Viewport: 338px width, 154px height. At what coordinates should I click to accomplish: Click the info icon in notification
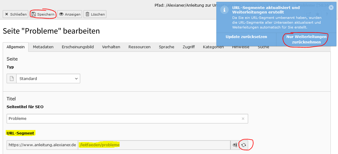(x=224, y=10)
